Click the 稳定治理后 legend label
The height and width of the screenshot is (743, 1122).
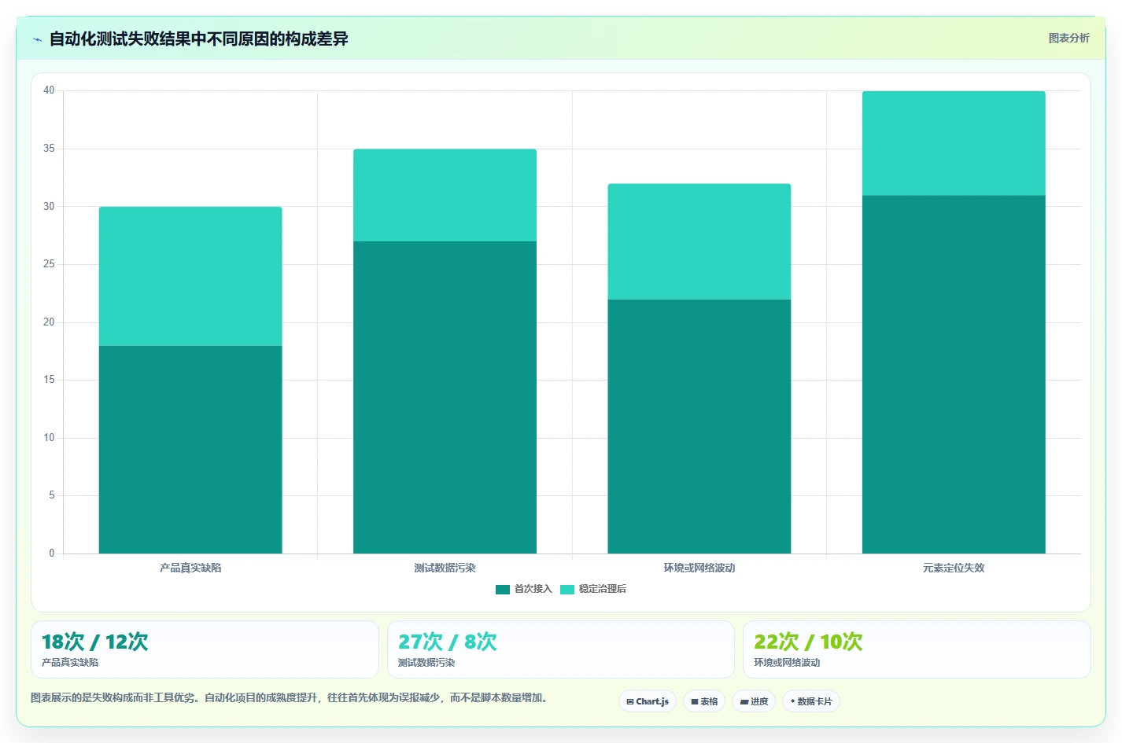click(603, 589)
